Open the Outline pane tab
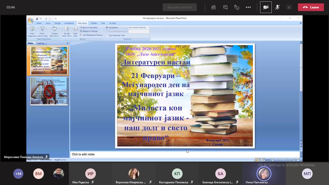The image size is (329, 185). coord(41,43)
